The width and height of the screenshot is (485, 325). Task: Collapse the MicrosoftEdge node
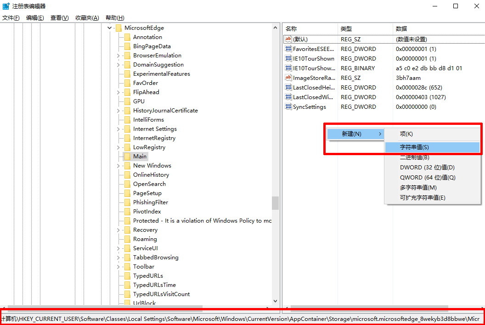[109, 28]
